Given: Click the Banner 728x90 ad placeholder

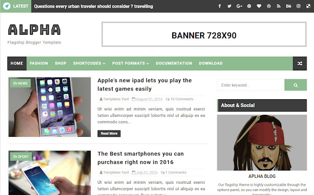Looking at the screenshot, I should (x=204, y=34).
